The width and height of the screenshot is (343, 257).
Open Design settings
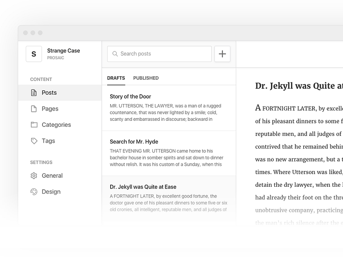click(x=51, y=192)
